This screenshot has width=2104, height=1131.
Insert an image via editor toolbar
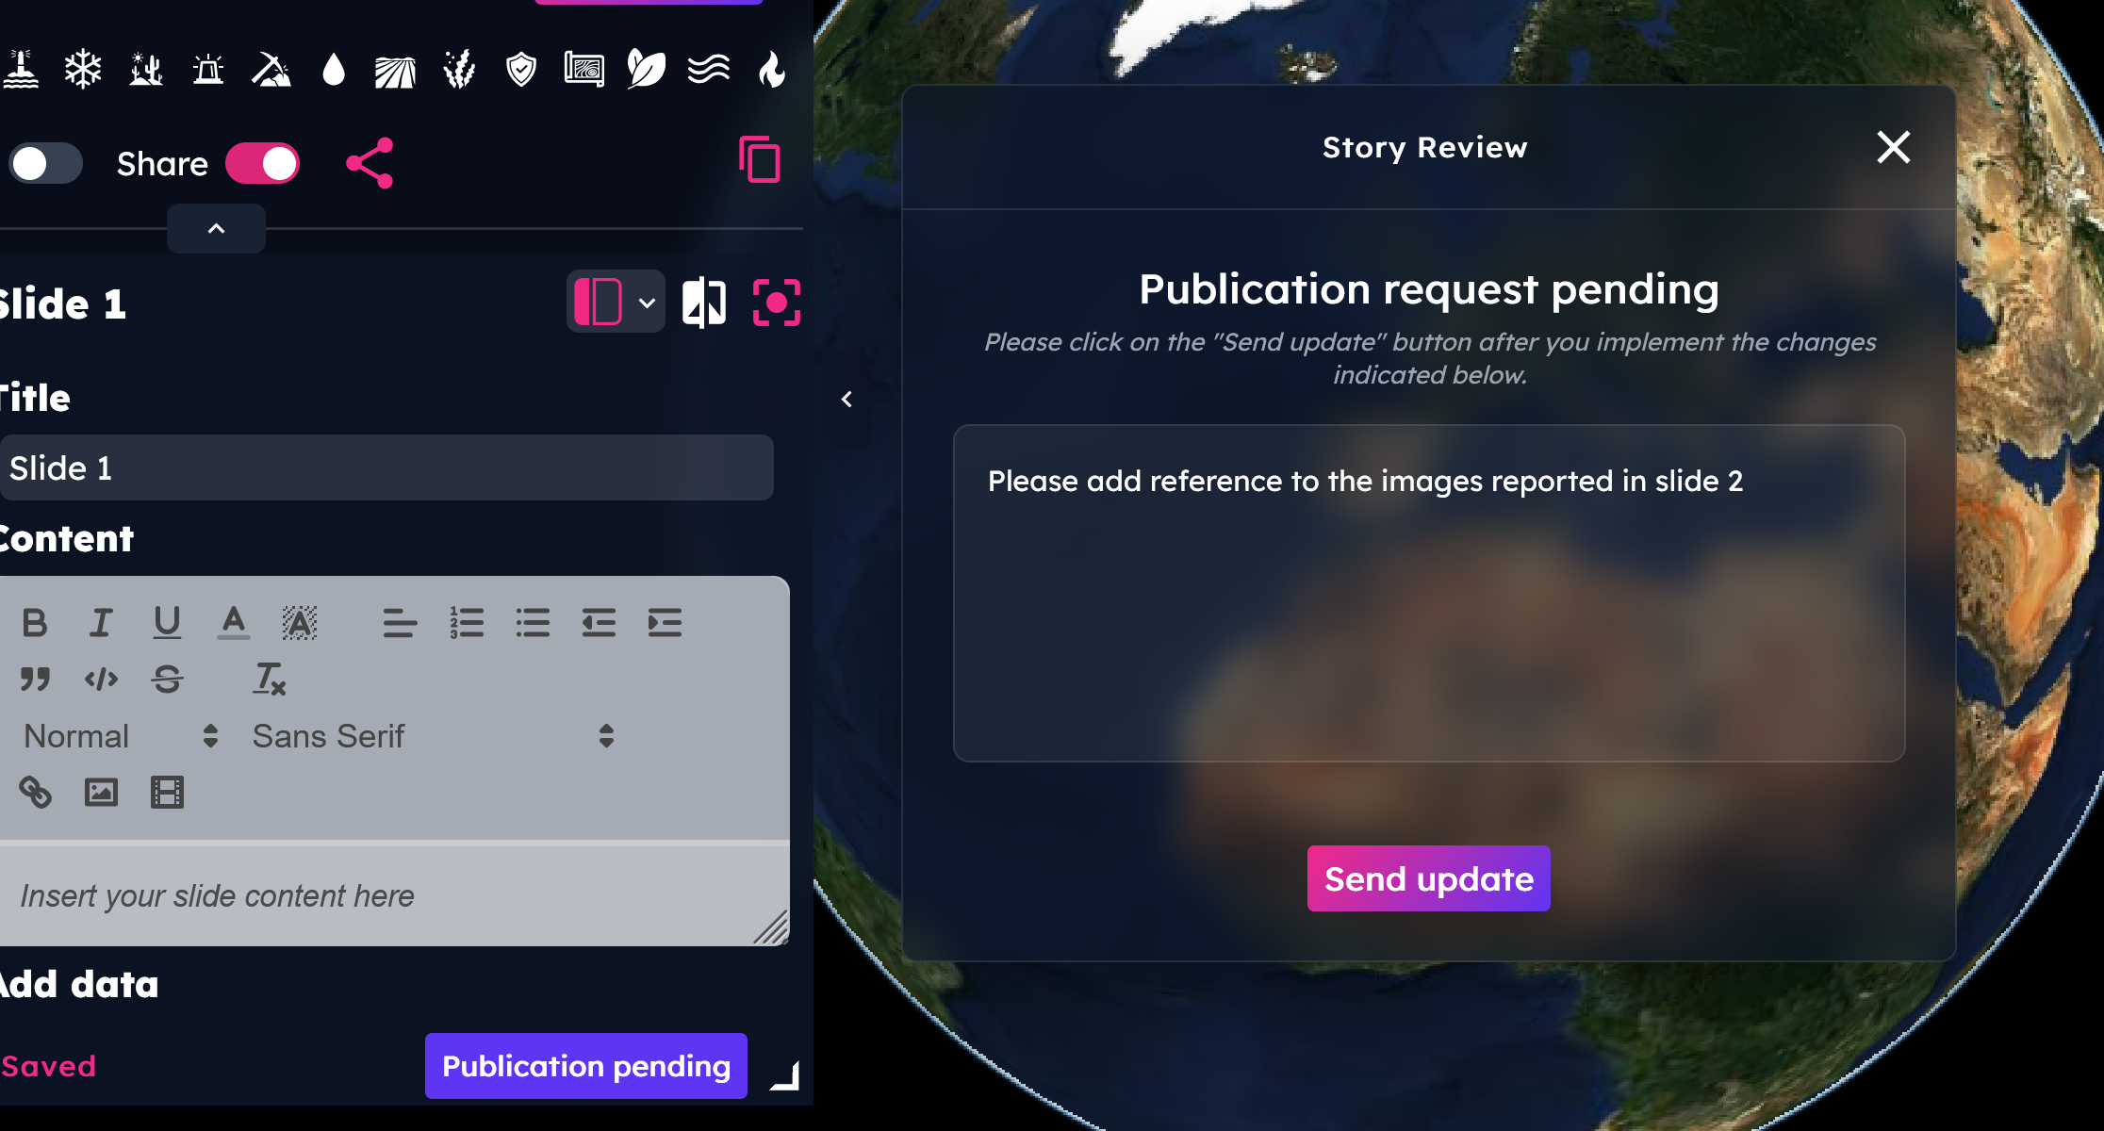point(101,792)
